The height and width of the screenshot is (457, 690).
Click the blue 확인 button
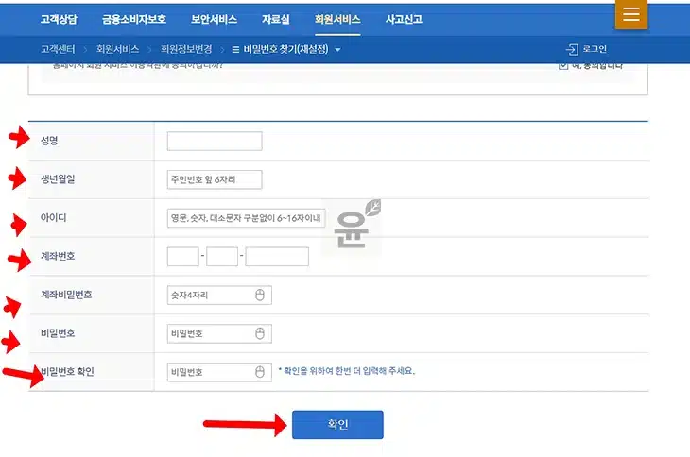coord(337,425)
